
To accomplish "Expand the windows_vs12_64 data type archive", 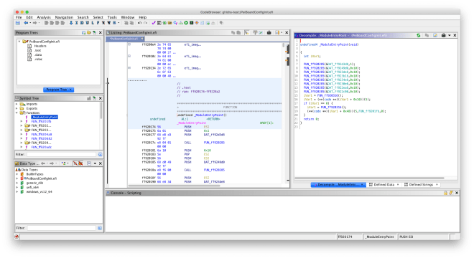I will tap(17, 191).
